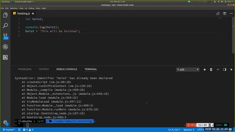Open the File menu
Screen dimensions: 235x132
point(2,8)
